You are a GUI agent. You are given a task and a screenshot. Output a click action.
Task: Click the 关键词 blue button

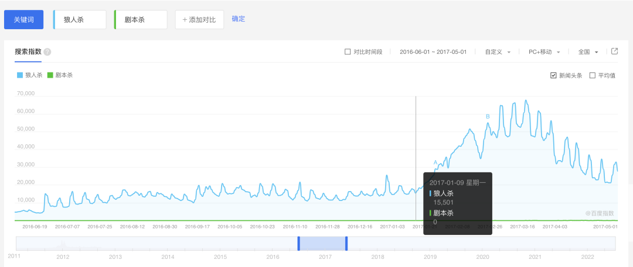tap(24, 19)
